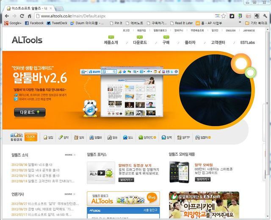Click 보러가기 under 알마인드 동영상 보기
This screenshot has width=271, height=220.
coord(126,180)
